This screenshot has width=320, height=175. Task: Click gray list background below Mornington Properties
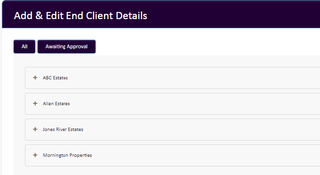click(x=163, y=171)
